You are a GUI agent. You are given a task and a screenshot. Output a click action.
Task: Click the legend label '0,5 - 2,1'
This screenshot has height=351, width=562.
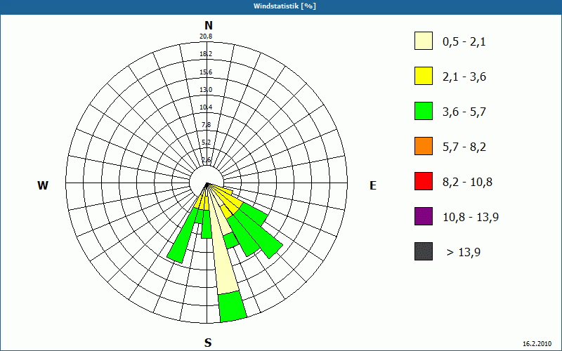[464, 42]
